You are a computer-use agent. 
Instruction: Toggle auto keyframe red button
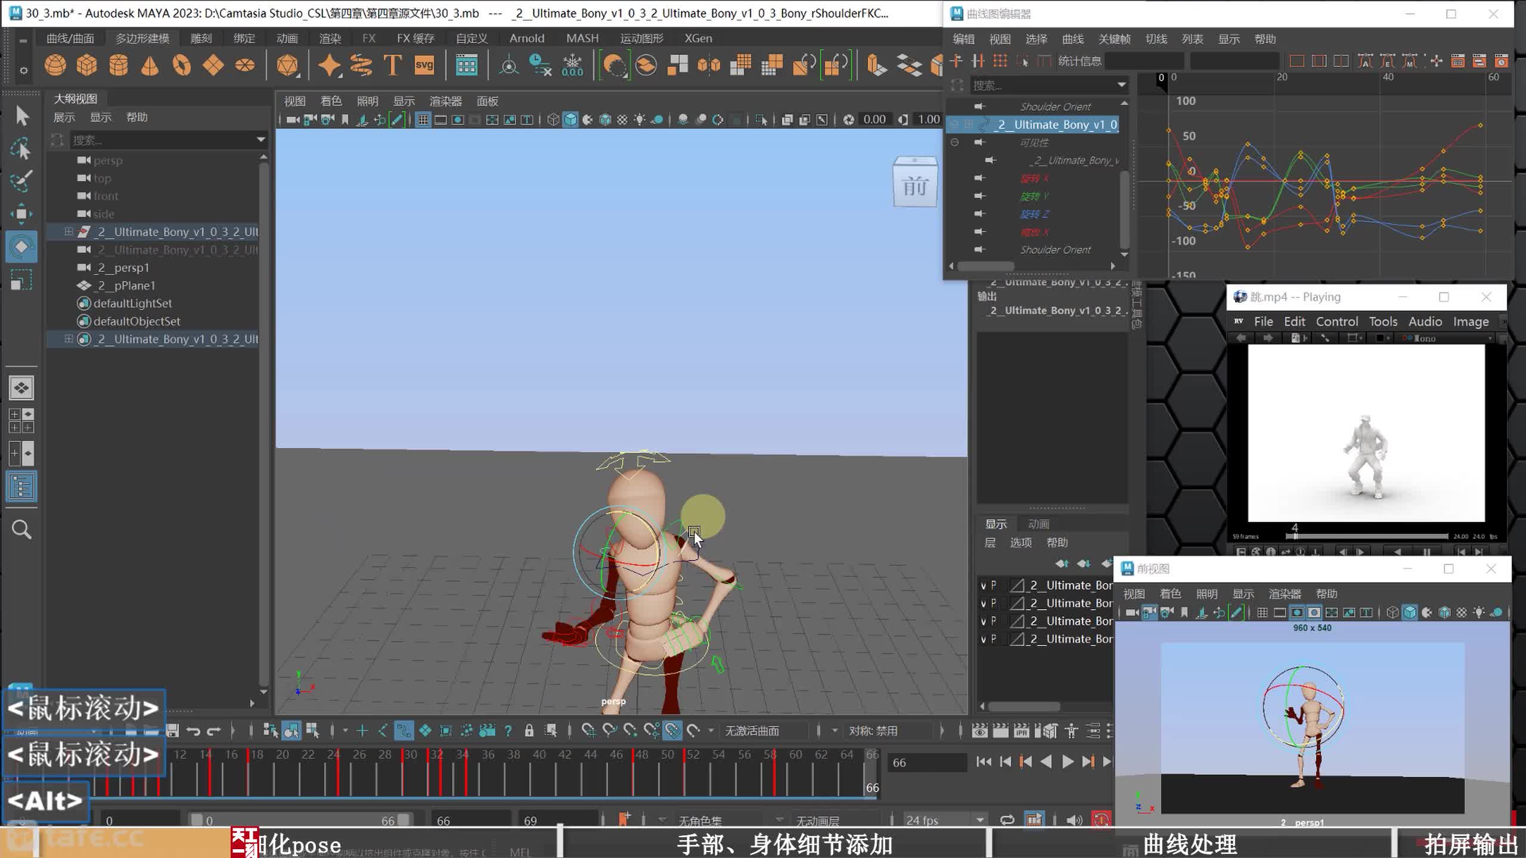(x=1101, y=820)
